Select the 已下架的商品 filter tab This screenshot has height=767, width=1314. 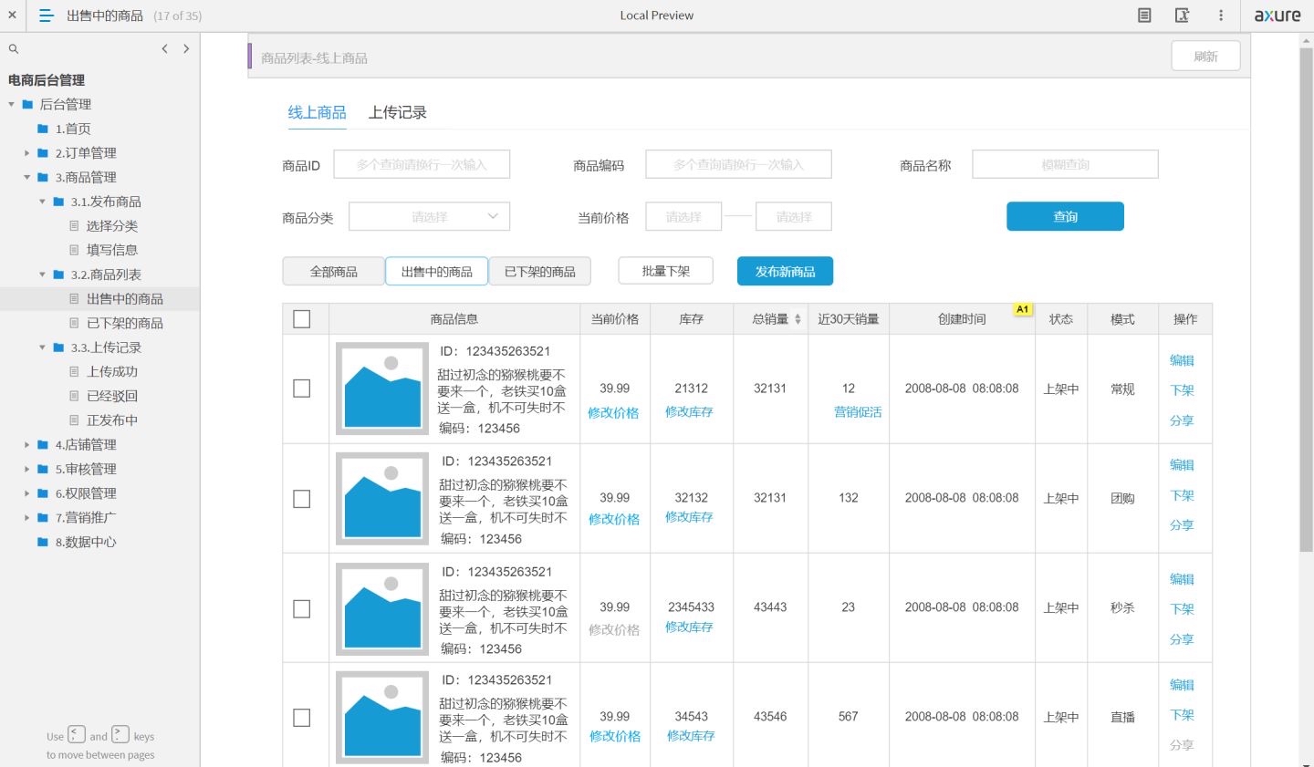tap(540, 272)
